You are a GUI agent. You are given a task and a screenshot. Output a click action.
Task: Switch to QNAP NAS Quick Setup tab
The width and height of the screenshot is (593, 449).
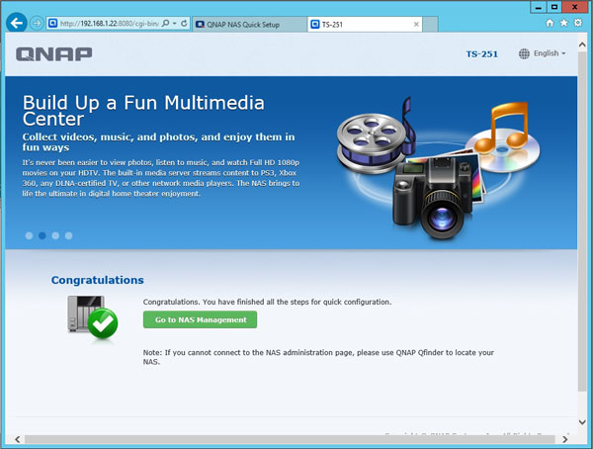click(x=249, y=24)
